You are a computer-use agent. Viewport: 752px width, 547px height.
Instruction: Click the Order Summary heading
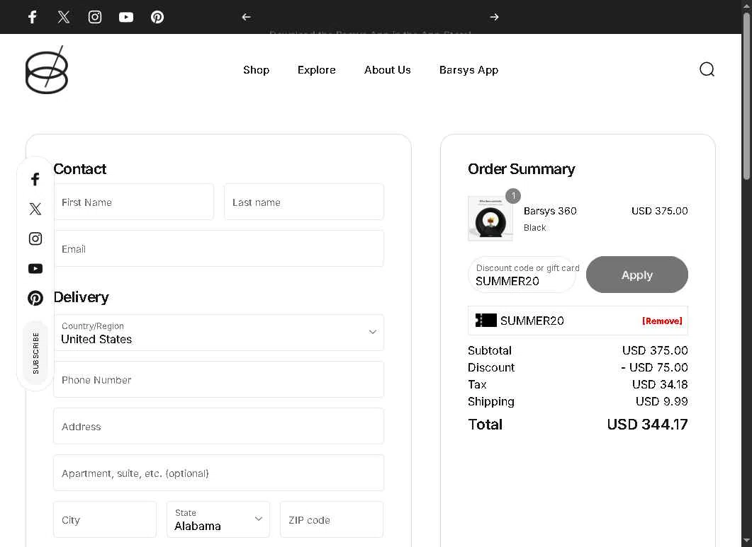pos(522,169)
